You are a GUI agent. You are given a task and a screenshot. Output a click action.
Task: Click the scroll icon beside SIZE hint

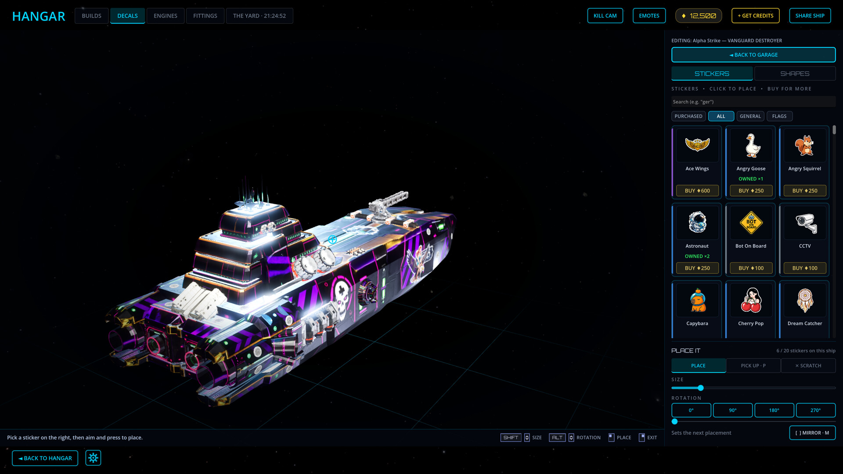coord(527,438)
